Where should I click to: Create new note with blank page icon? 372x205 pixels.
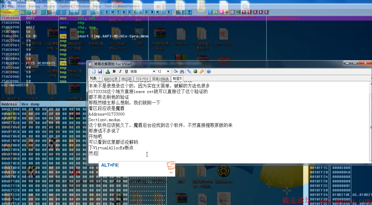pos(94,71)
